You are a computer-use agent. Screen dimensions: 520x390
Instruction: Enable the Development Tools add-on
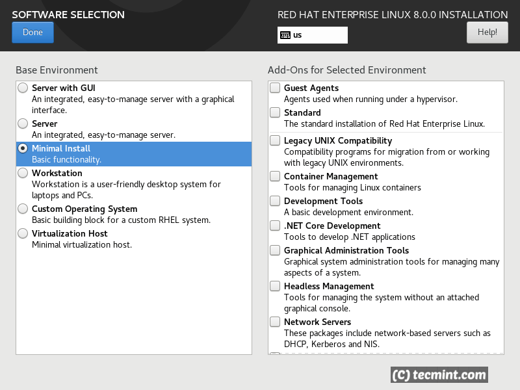pyautogui.click(x=274, y=200)
